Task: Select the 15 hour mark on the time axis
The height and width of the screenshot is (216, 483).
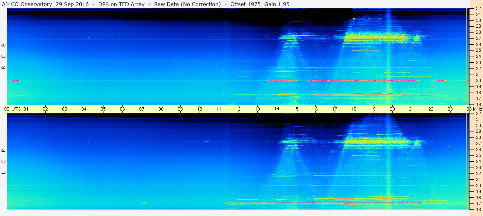Action: (296, 109)
